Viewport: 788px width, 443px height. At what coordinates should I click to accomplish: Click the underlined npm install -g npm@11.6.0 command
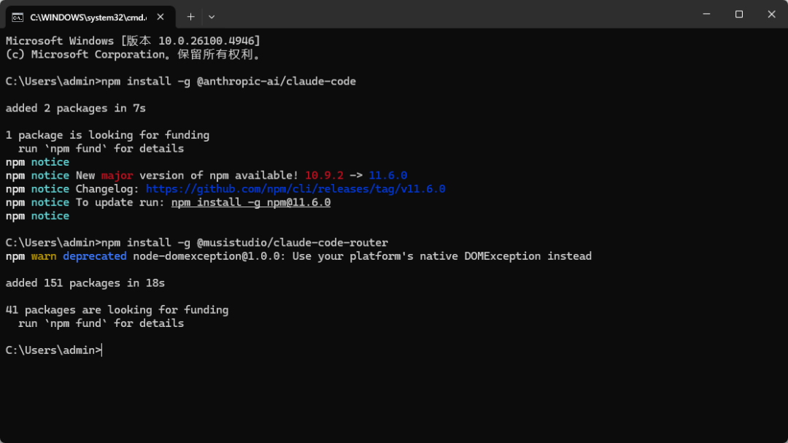click(250, 202)
